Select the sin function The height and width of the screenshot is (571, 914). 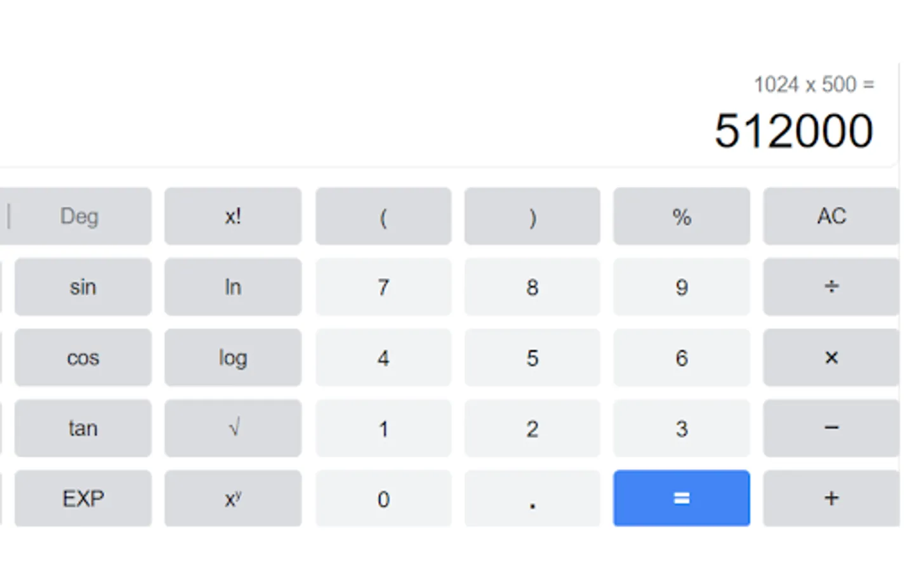pos(83,287)
